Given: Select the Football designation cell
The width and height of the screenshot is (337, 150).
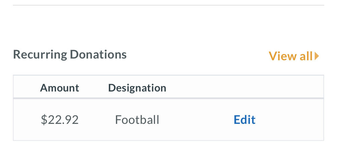Looking at the screenshot, I should click(137, 120).
